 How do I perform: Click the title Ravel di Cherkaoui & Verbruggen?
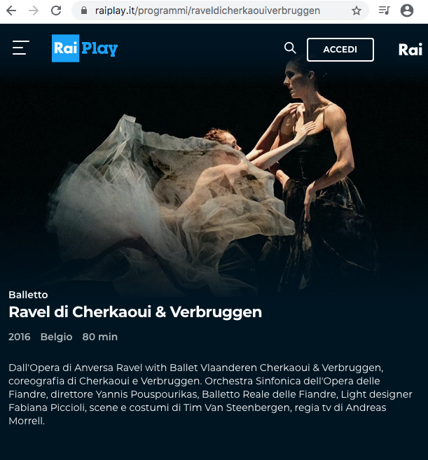135,312
